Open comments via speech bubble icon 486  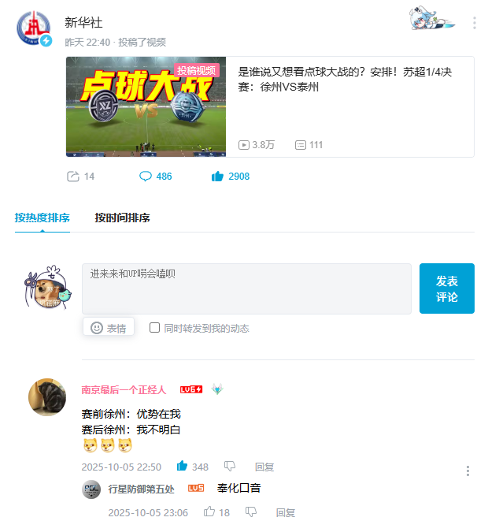(x=146, y=177)
